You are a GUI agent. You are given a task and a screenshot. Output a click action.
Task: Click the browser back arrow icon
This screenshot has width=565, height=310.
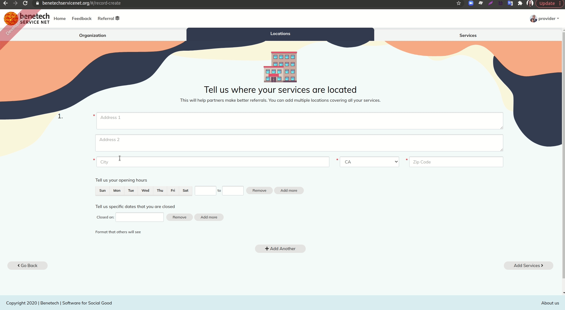6,3
